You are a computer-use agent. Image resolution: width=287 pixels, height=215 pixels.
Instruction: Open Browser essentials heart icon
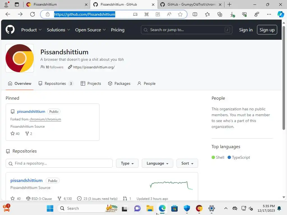(244, 14)
